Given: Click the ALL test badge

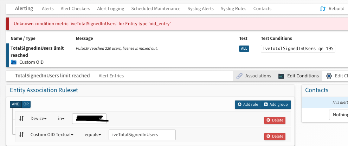Looking at the screenshot, I should [244, 49].
